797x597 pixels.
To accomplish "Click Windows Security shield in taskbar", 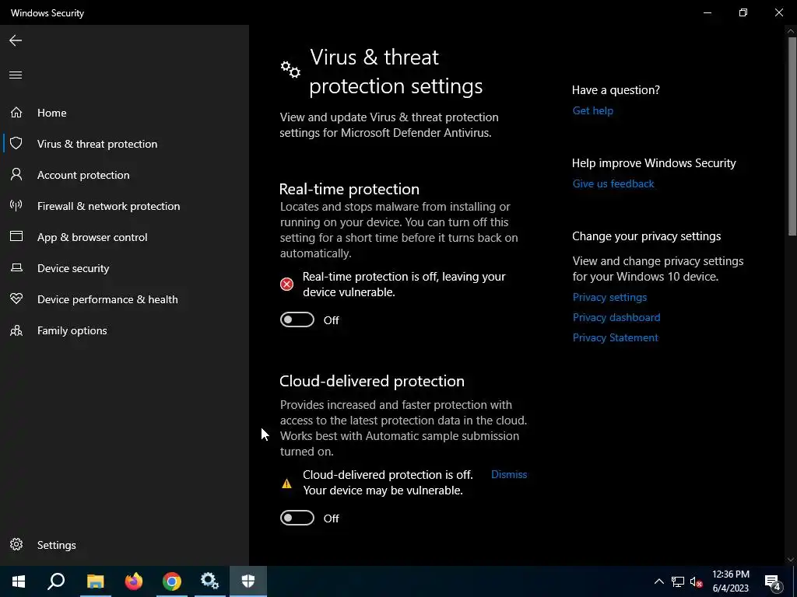I will (x=248, y=581).
